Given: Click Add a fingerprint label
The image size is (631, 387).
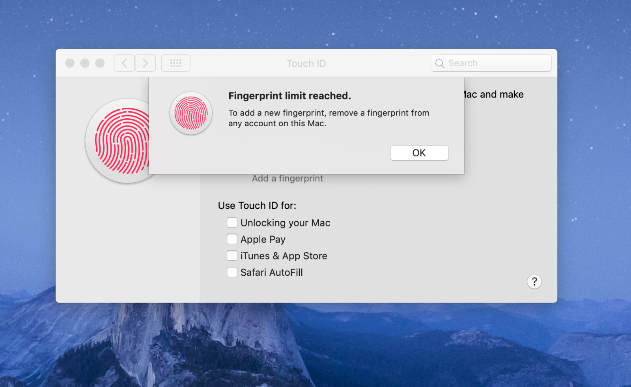Looking at the screenshot, I should tap(287, 179).
